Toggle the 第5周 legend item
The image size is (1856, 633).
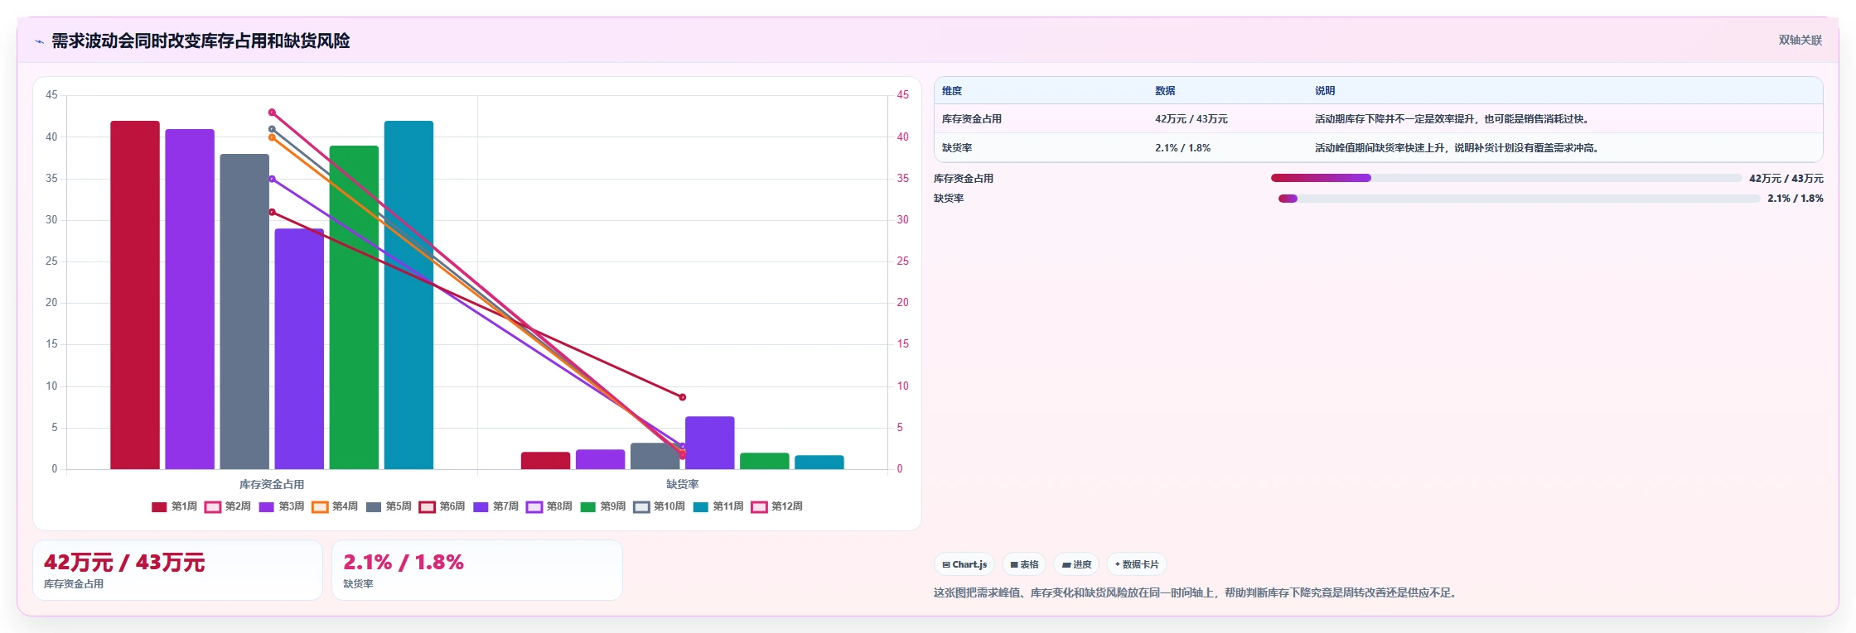(x=389, y=506)
